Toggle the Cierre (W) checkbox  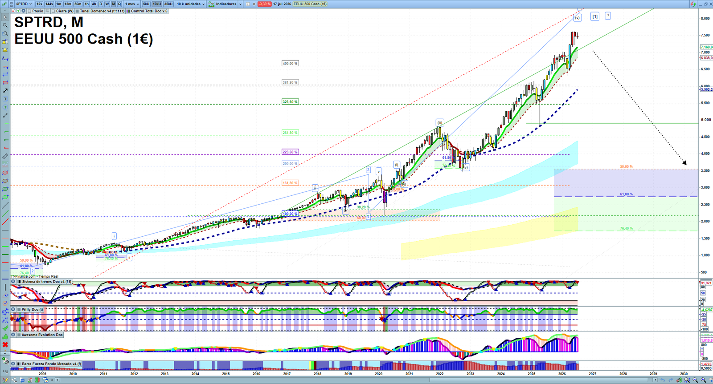(53, 11)
